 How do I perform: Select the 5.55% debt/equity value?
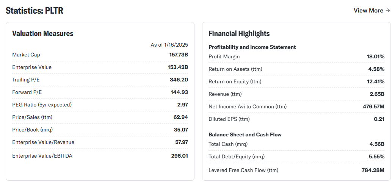click(x=376, y=157)
